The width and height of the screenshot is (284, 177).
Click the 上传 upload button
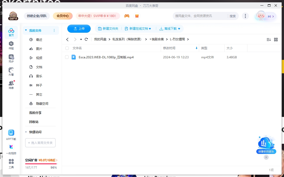click(x=79, y=29)
